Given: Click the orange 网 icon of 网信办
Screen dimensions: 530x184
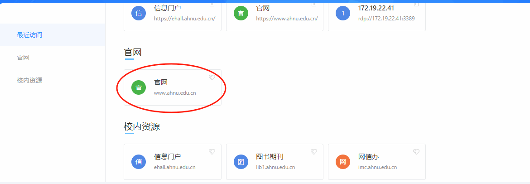Looking at the screenshot, I should (343, 162).
